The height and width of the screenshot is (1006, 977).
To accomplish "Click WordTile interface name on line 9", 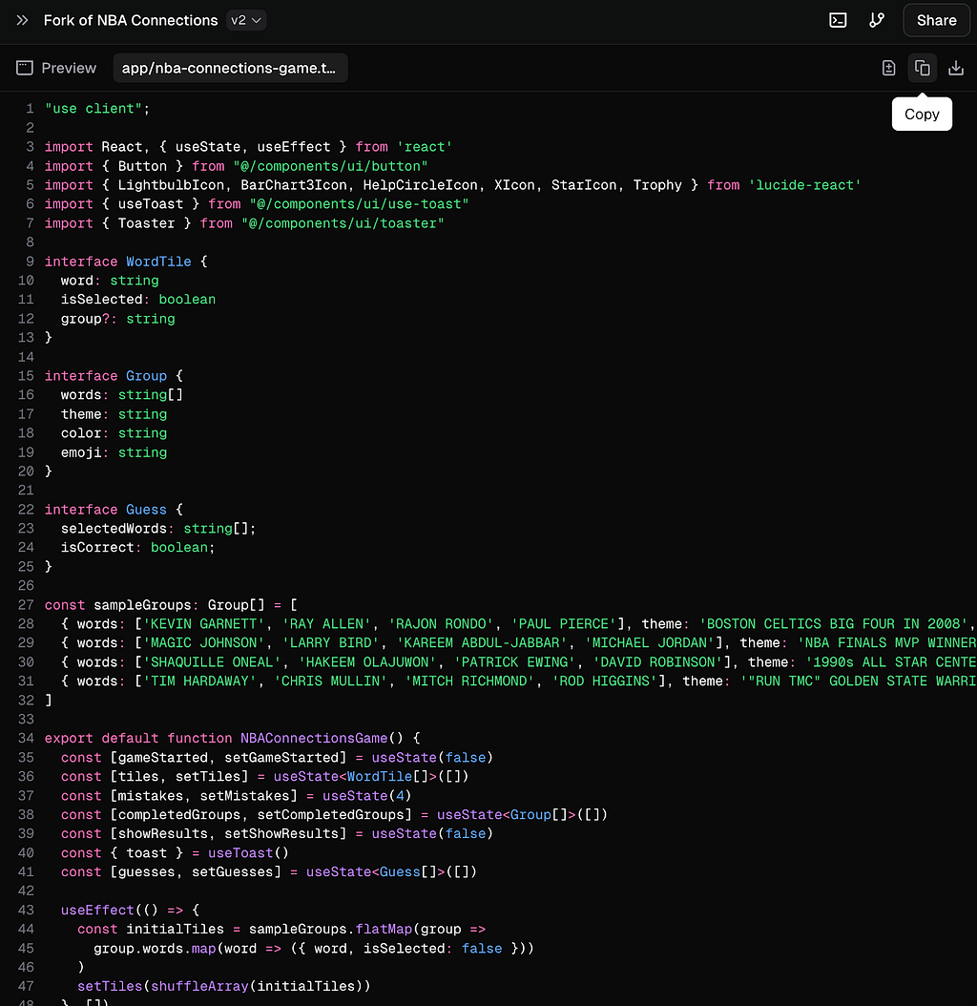I will 158,262.
